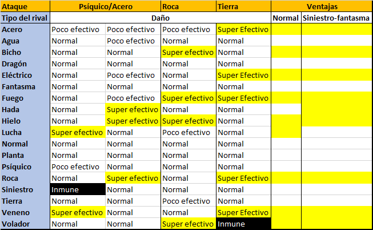Select Super Efectivo cell in Eléctrico row
The height and width of the screenshot is (230, 373).
243,75
